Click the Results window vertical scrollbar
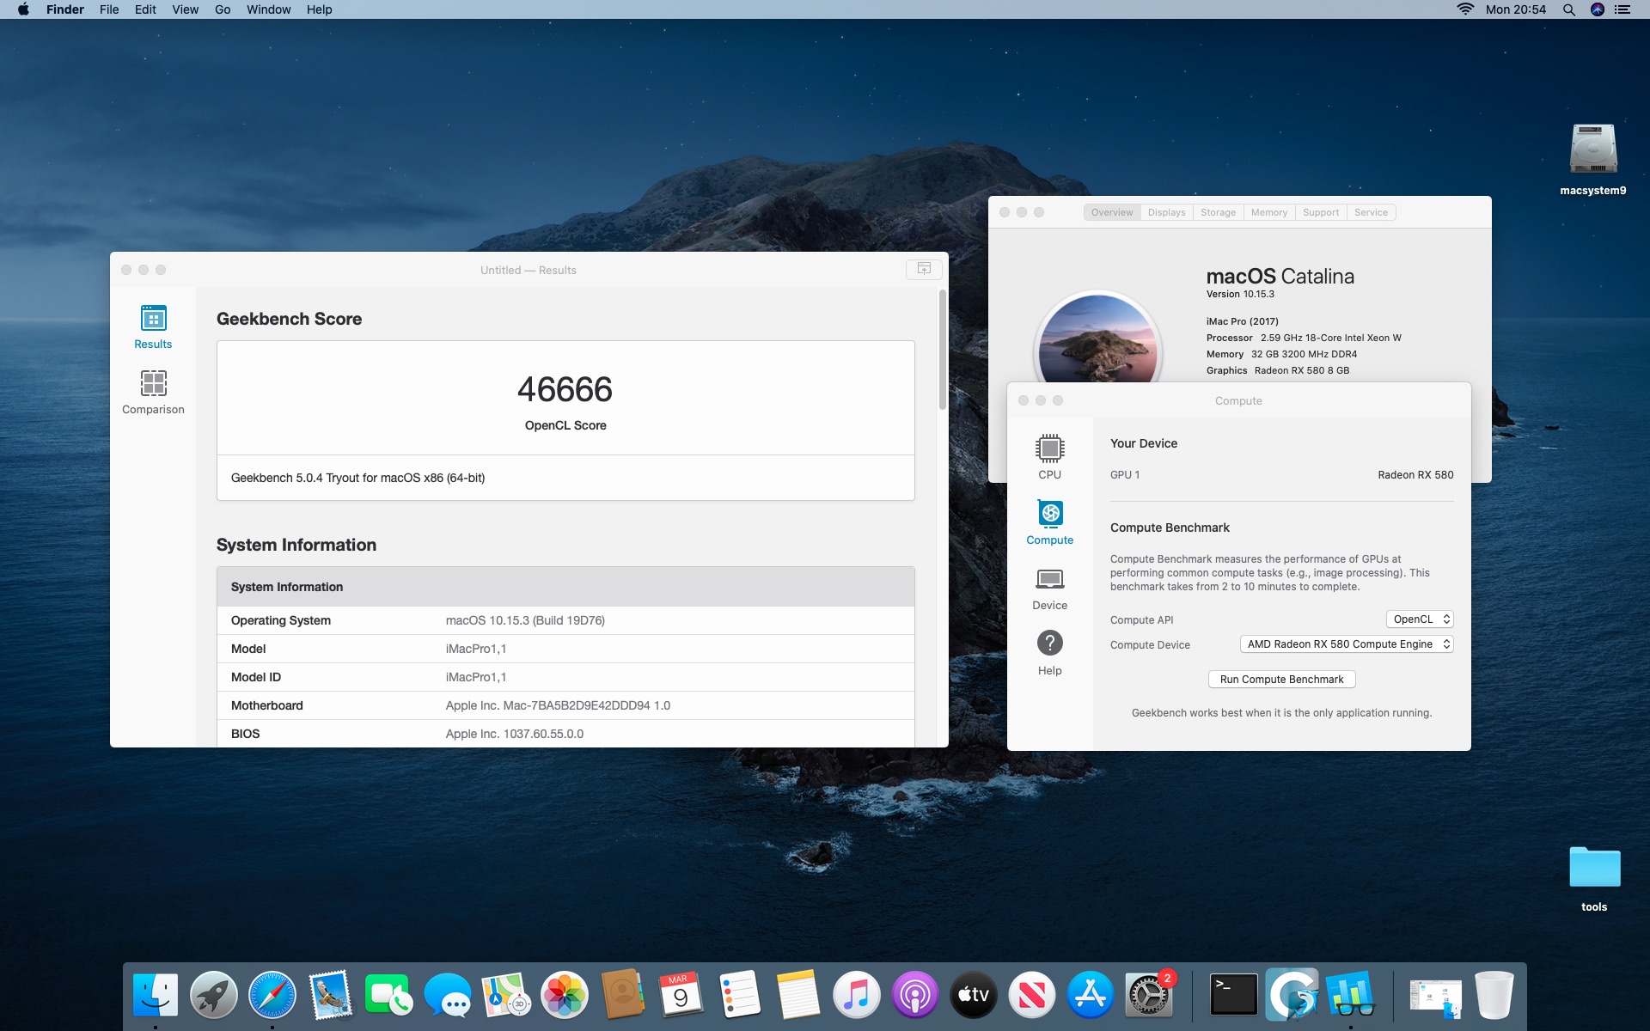This screenshot has width=1650, height=1031. coord(942,350)
